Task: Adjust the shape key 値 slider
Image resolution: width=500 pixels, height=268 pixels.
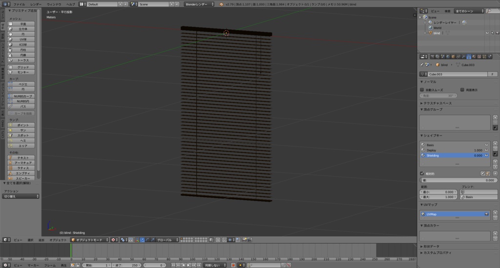Action: [458, 180]
